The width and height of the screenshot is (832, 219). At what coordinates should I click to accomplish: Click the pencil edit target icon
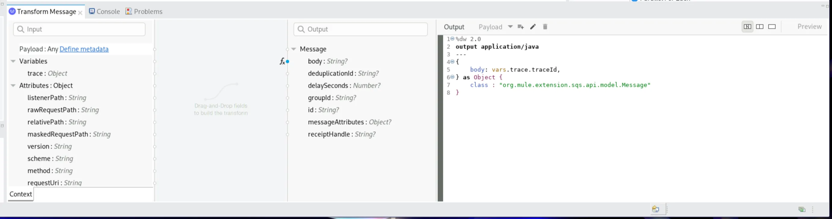pyautogui.click(x=533, y=27)
